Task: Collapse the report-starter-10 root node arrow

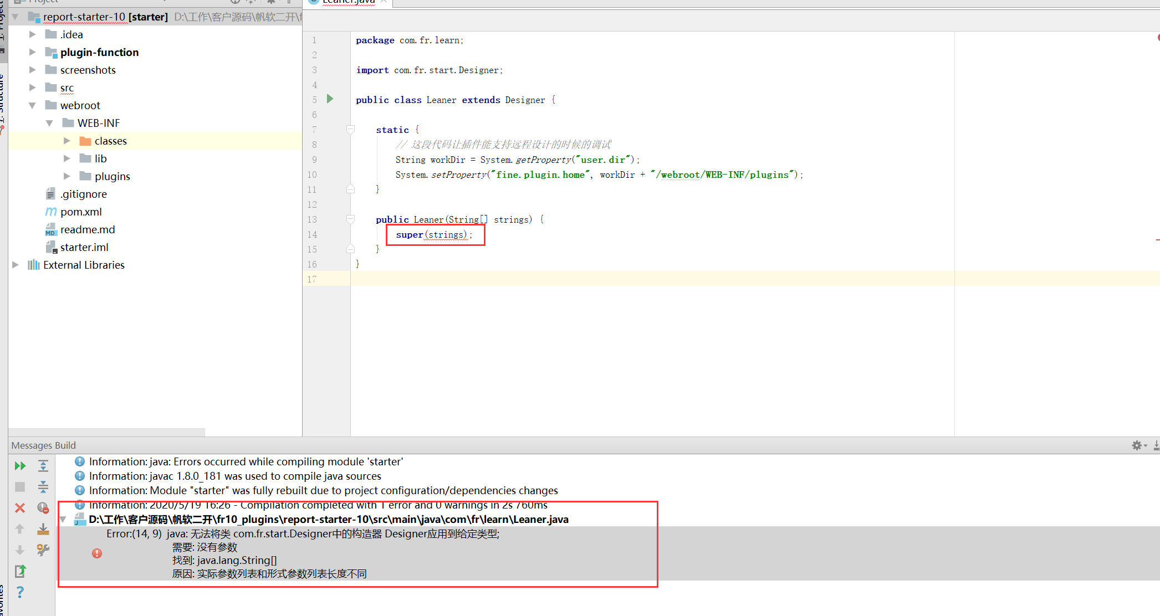Action: [x=16, y=17]
